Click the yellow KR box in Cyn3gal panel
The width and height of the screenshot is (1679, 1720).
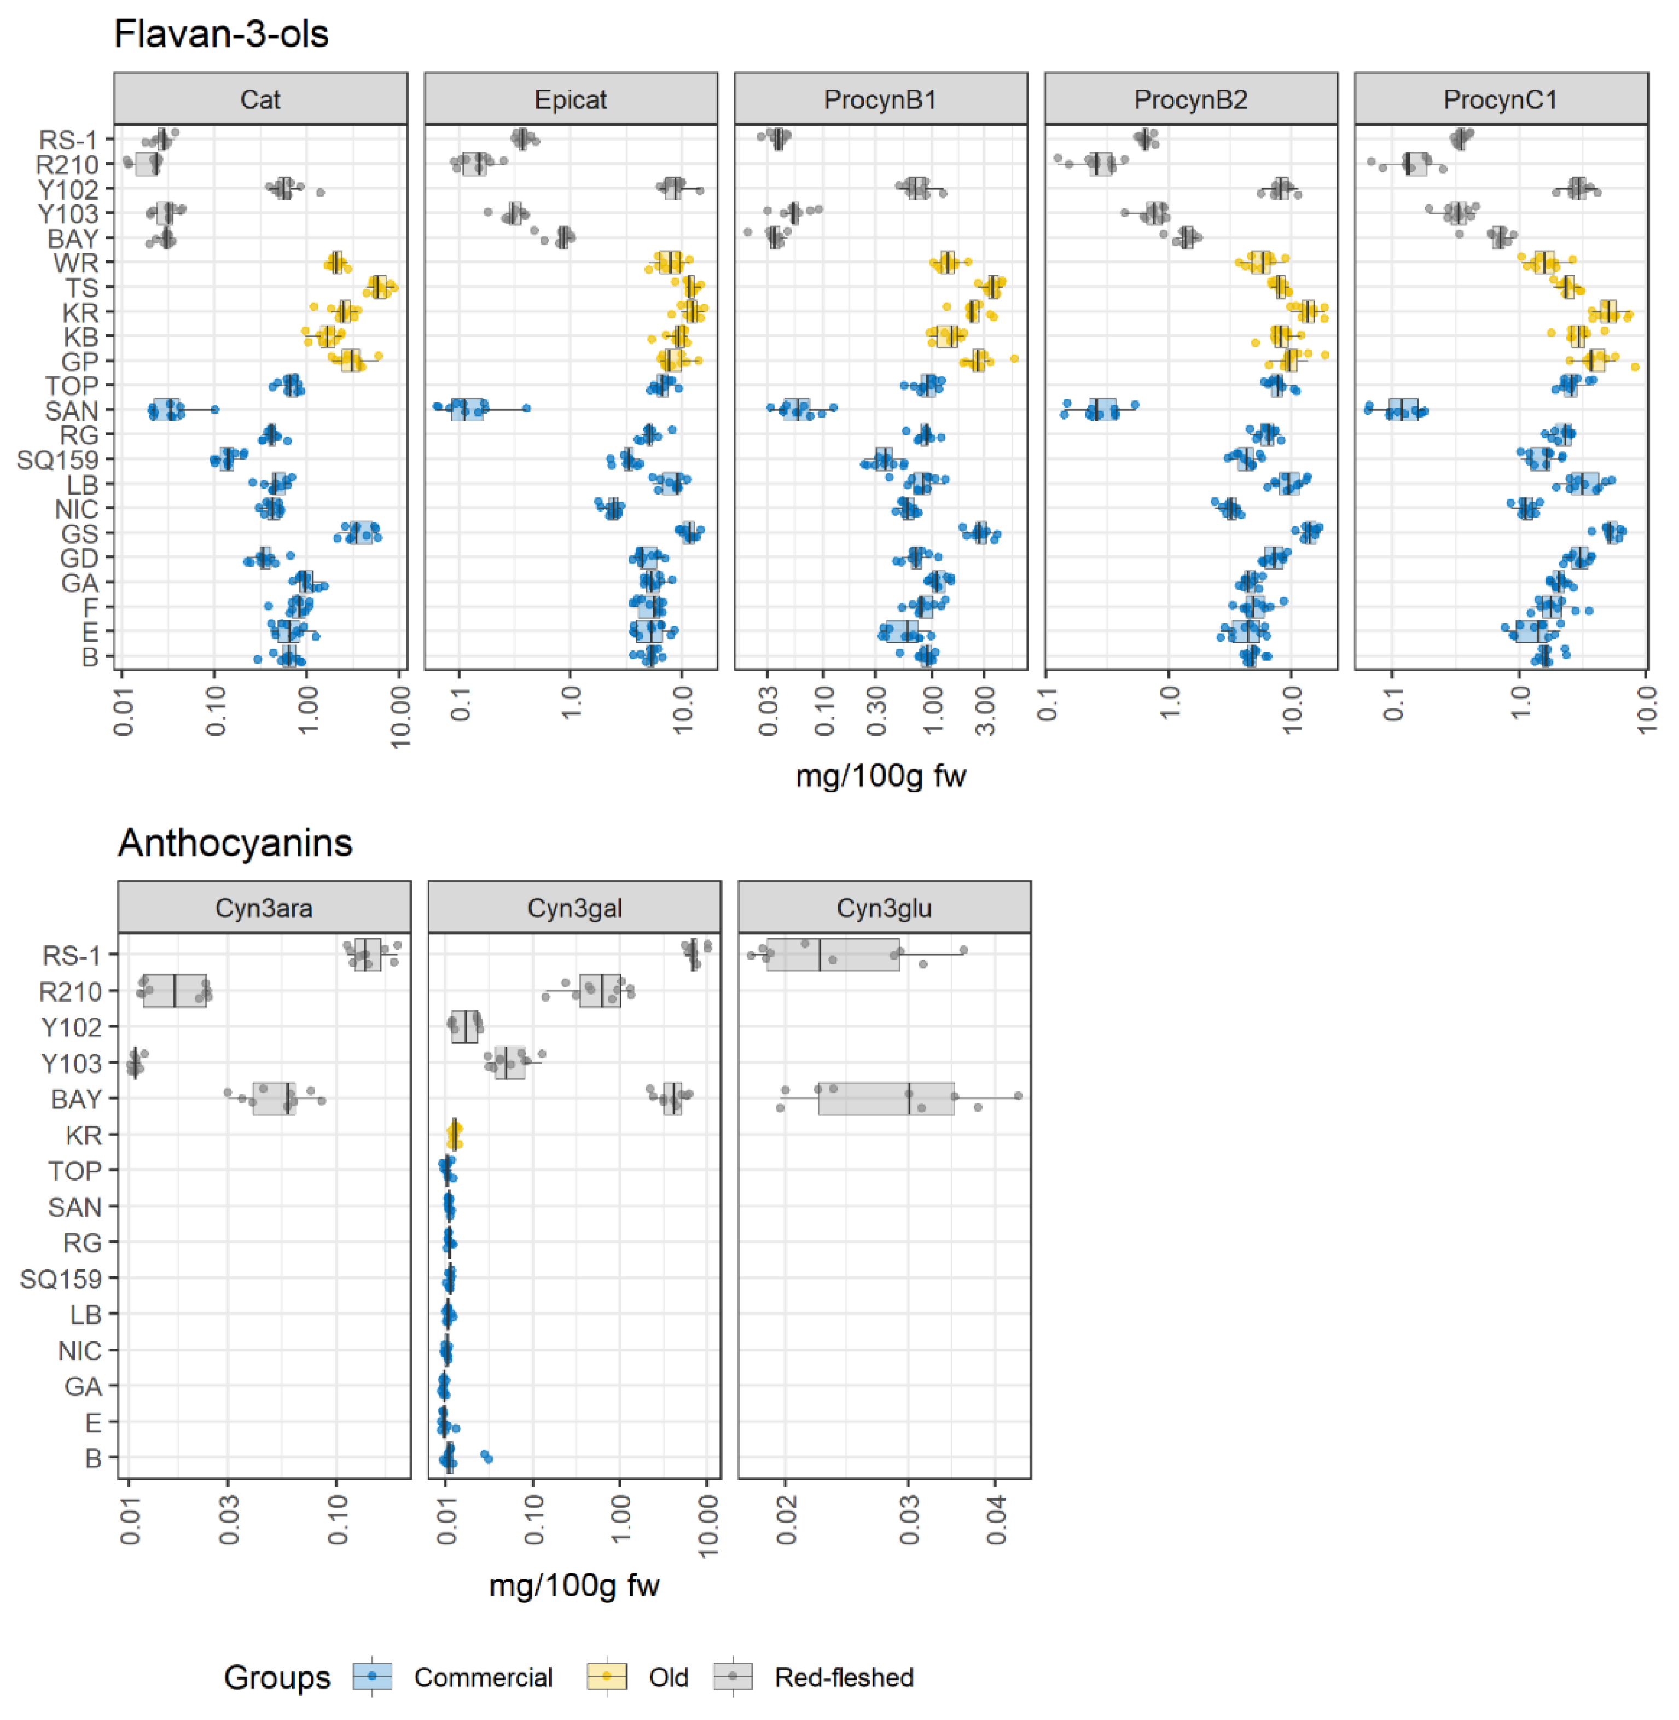pos(455,1135)
